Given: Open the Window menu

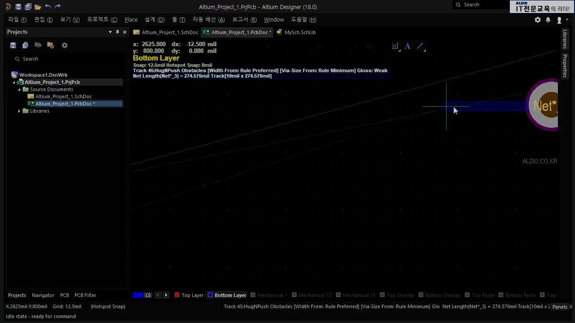Looking at the screenshot, I should coord(274,20).
